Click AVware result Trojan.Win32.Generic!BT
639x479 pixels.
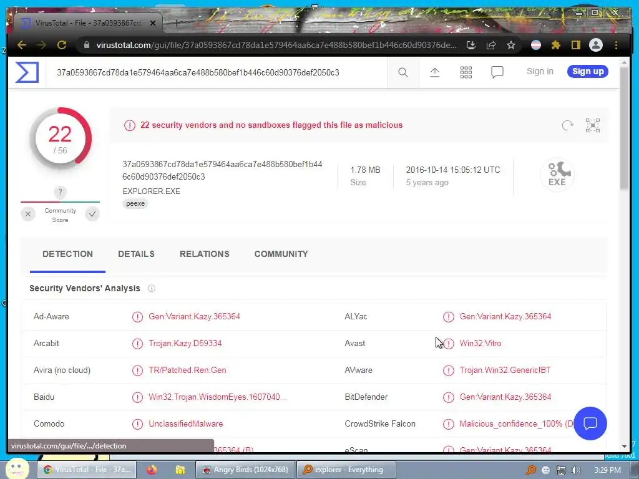(x=505, y=370)
